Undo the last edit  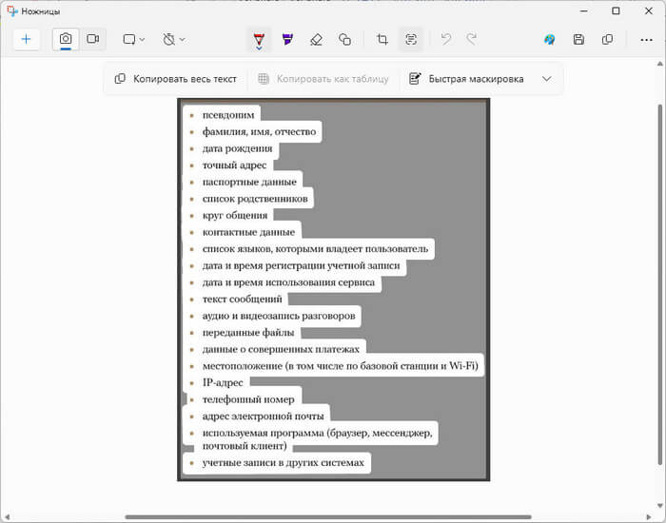pyautogui.click(x=444, y=39)
